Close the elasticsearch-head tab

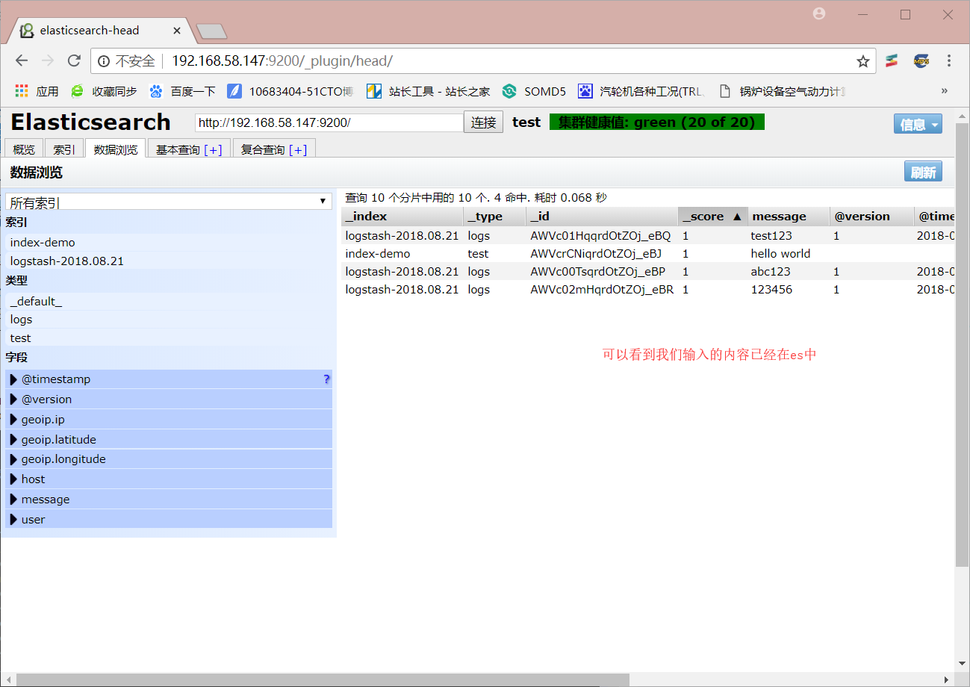click(x=177, y=31)
